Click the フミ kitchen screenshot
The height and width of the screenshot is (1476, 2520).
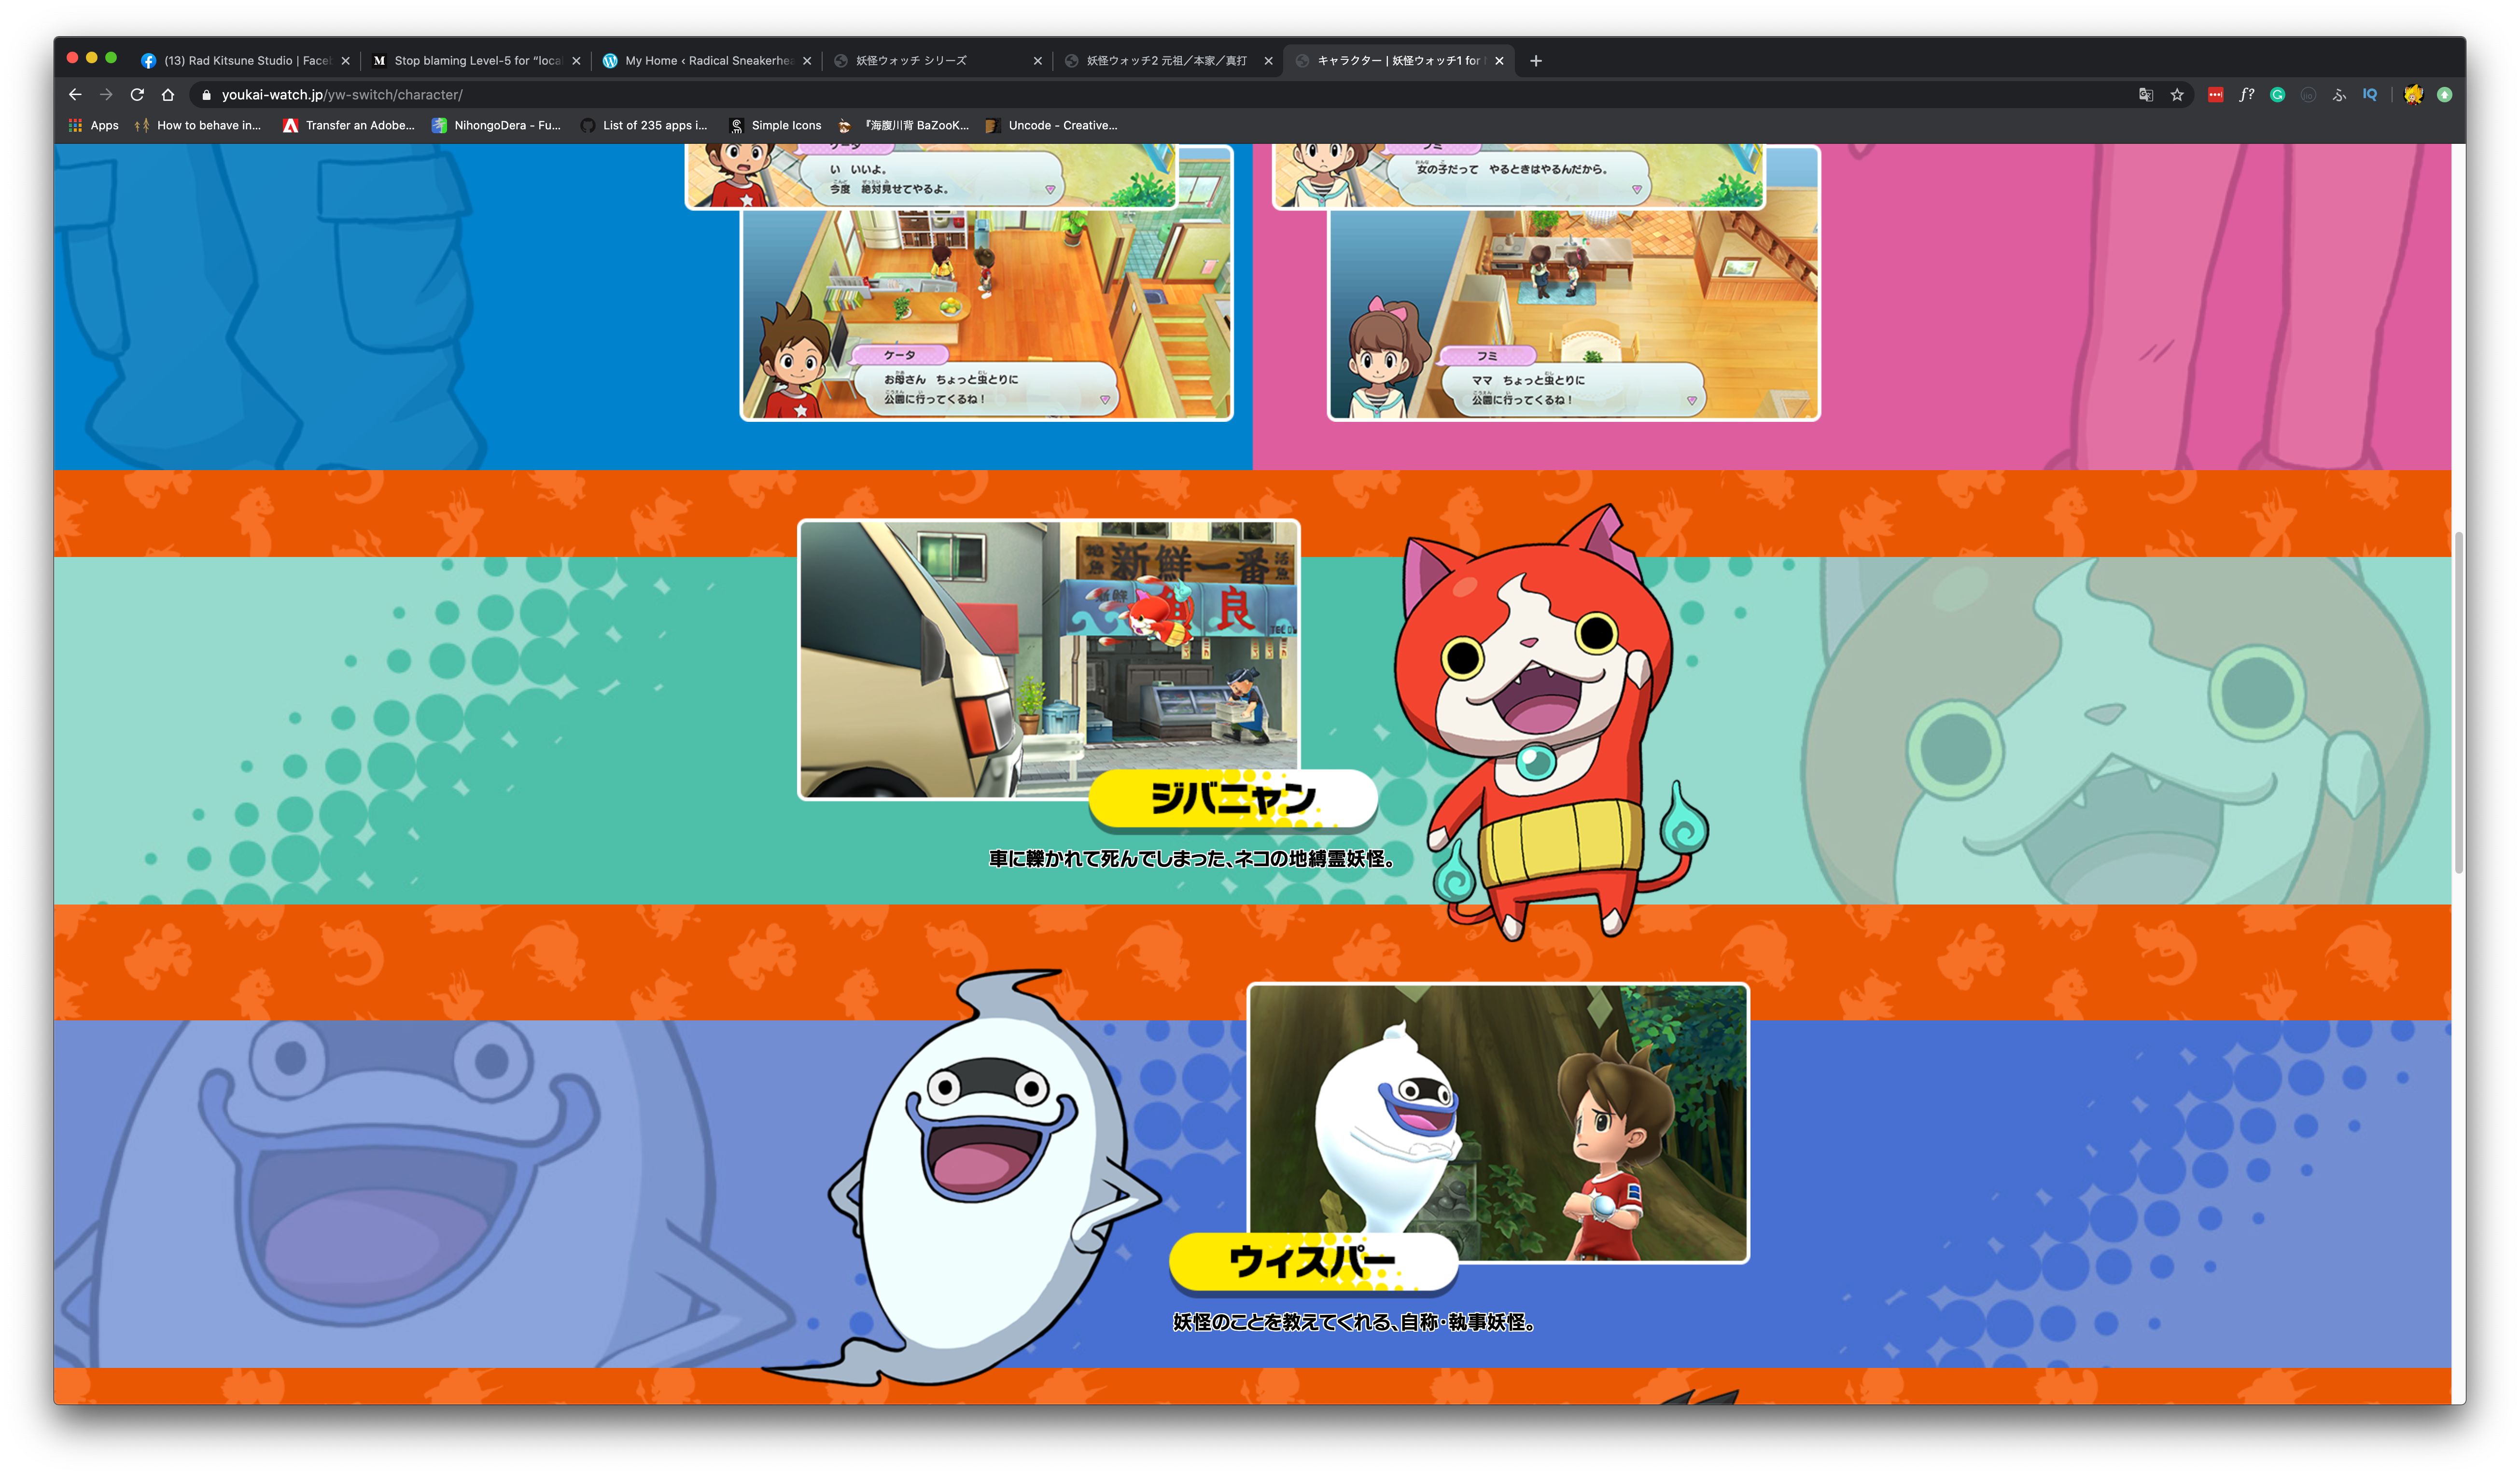(x=1573, y=314)
